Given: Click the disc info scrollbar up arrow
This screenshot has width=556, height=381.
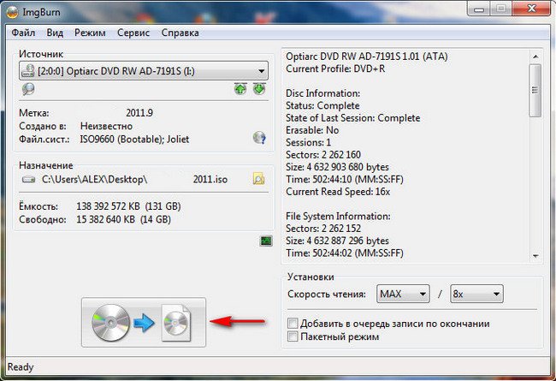Looking at the screenshot, I should pyautogui.click(x=535, y=57).
